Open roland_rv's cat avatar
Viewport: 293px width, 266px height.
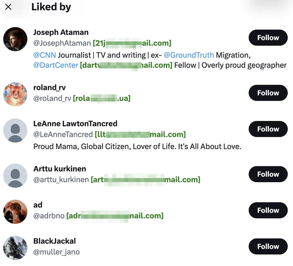16,94
